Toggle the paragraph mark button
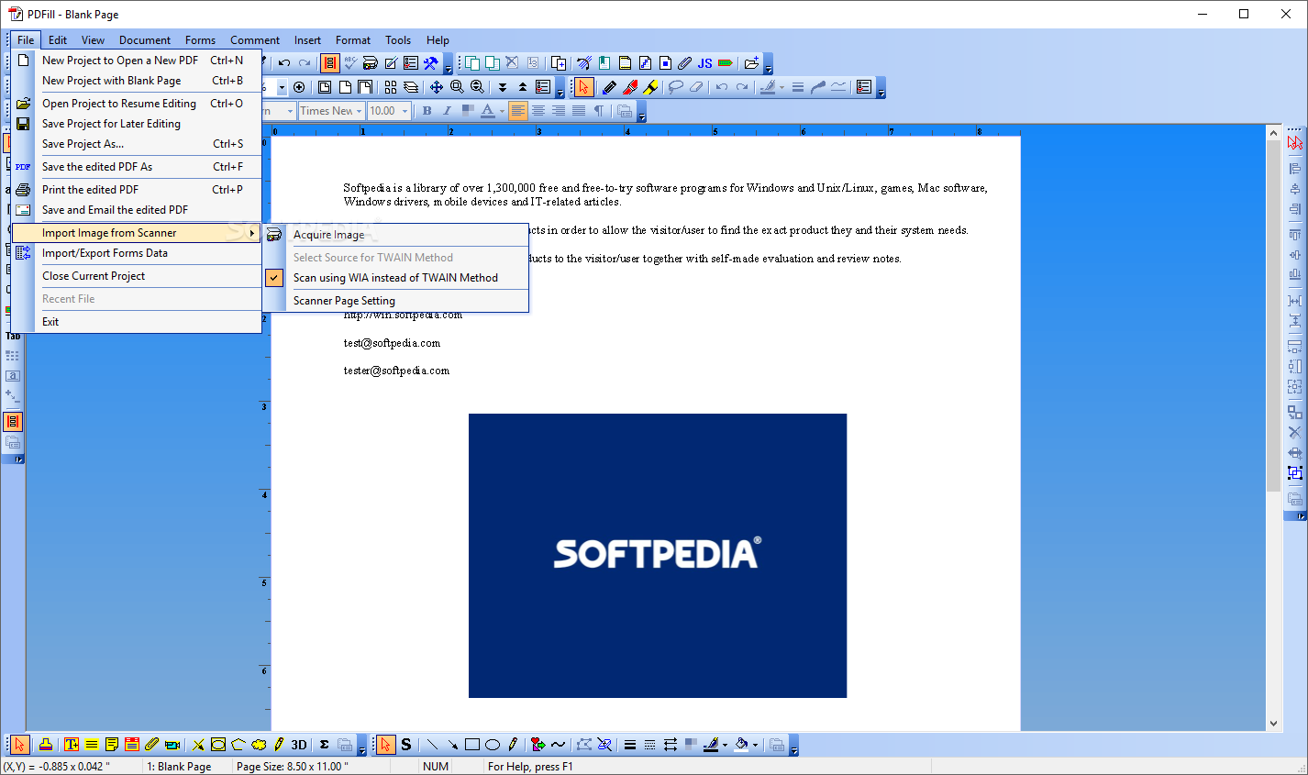 click(599, 111)
